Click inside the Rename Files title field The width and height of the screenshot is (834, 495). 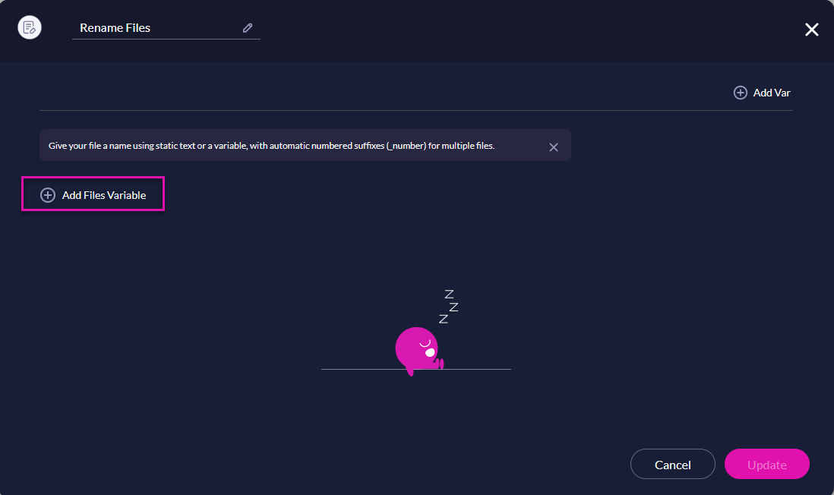point(152,27)
